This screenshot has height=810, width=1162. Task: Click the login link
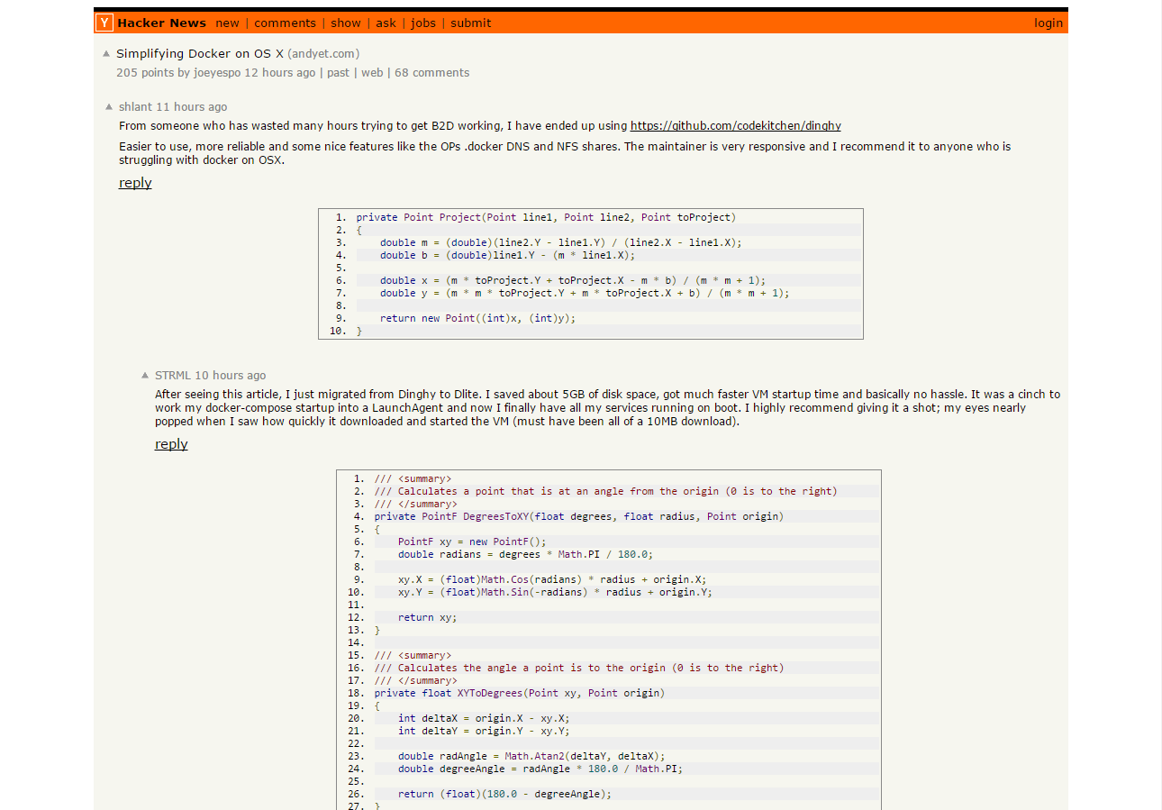point(1049,23)
